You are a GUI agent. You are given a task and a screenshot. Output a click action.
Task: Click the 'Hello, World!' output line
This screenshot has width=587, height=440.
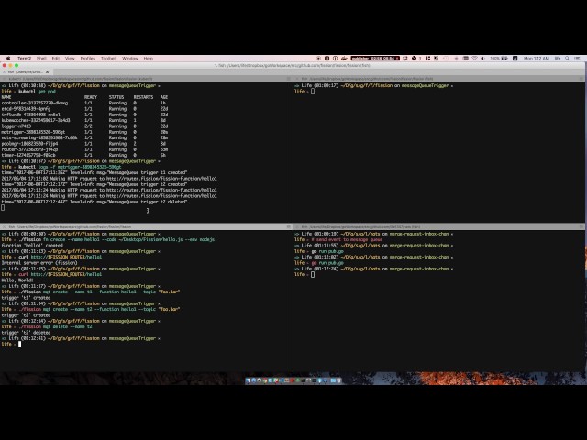[17, 280]
